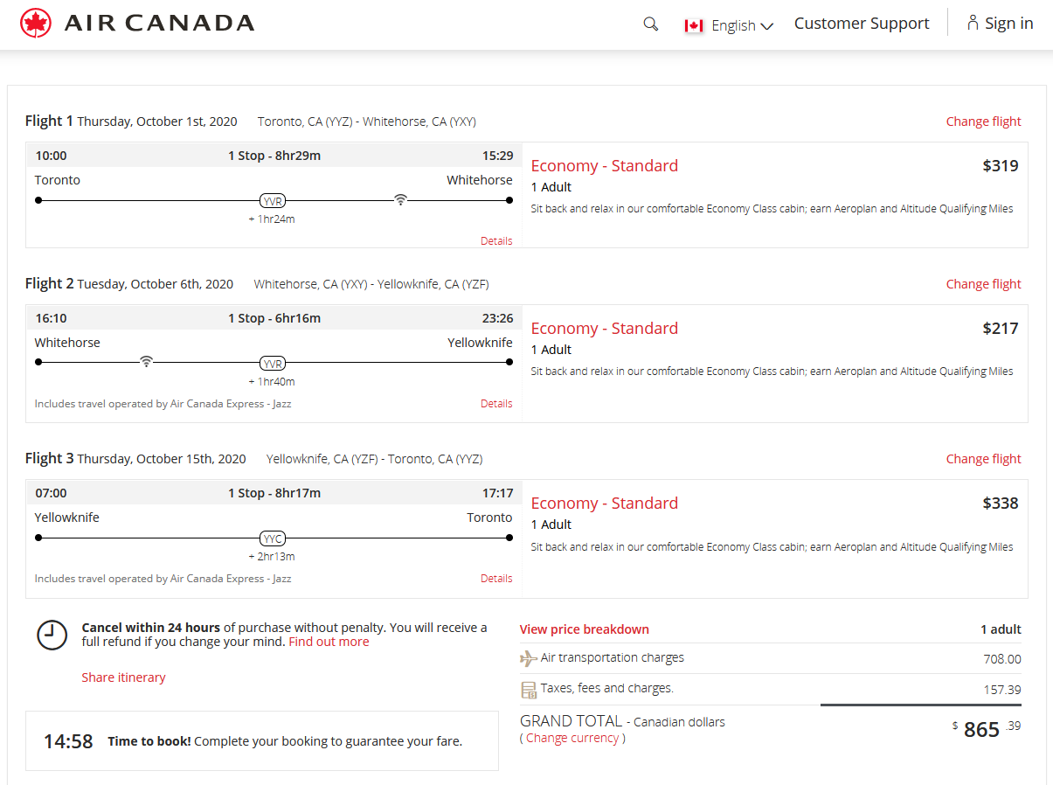The width and height of the screenshot is (1053, 785).
Task: Show Details for Flight 1
Action: (x=496, y=241)
